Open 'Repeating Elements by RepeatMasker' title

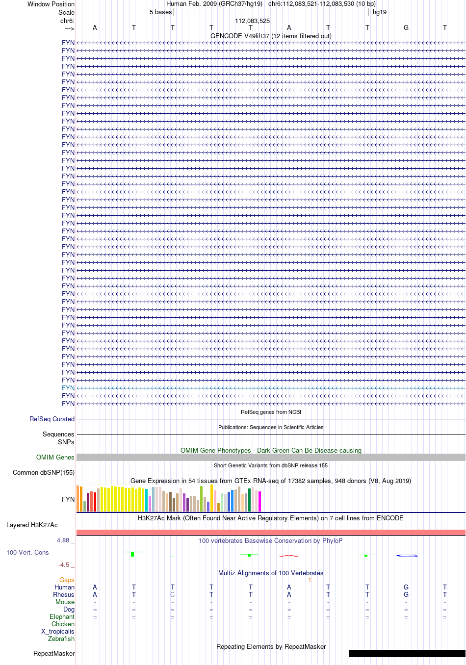pos(271,646)
